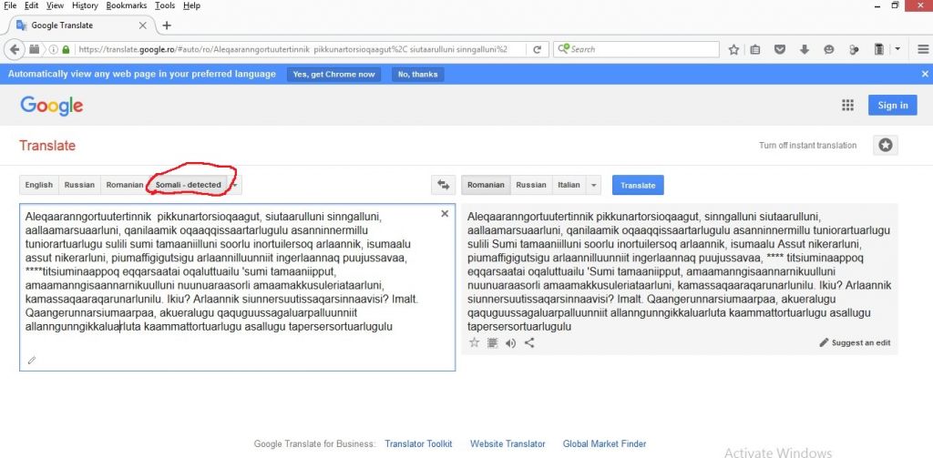The height and width of the screenshot is (458, 933).
Task: Click 'Turn off instant translation'
Action: (807, 145)
